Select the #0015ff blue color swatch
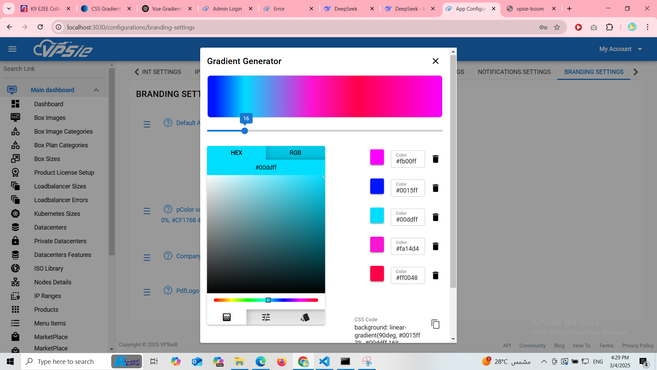Screen dimensions: 657x370 tap(377, 186)
